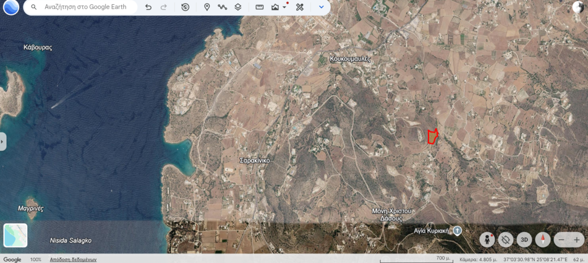This screenshot has height=263, width=588.
Task: Open the design tools crossed-pencil icon
Action: click(300, 7)
